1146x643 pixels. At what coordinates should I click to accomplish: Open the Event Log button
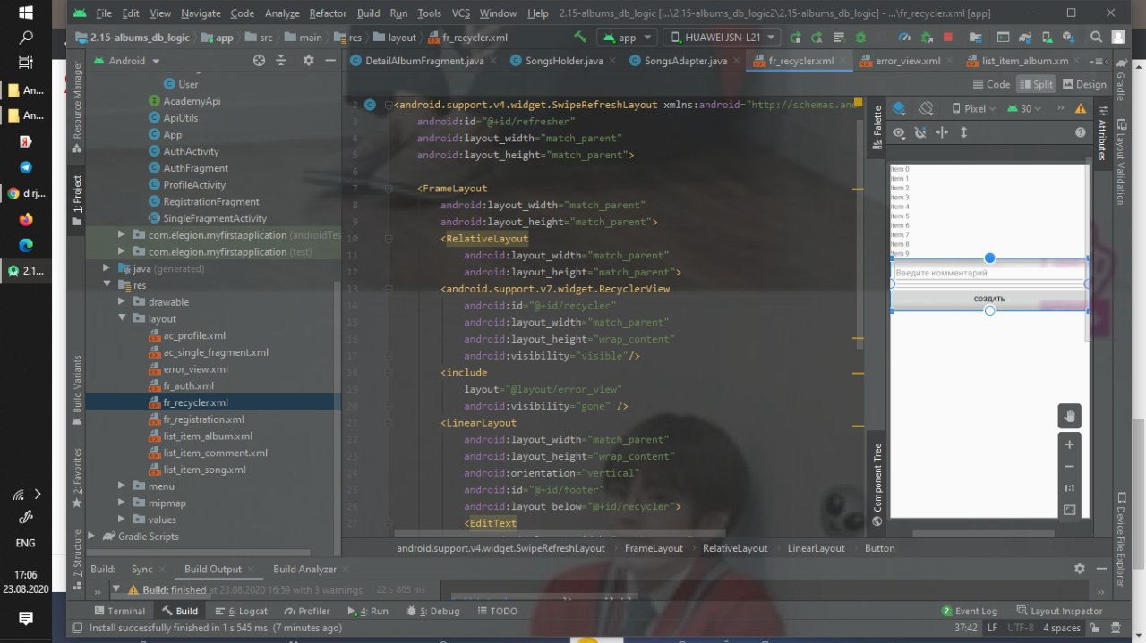pyautogui.click(x=969, y=611)
